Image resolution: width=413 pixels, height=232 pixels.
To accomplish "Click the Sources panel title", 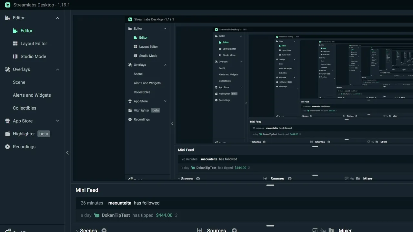I will 217,230.
